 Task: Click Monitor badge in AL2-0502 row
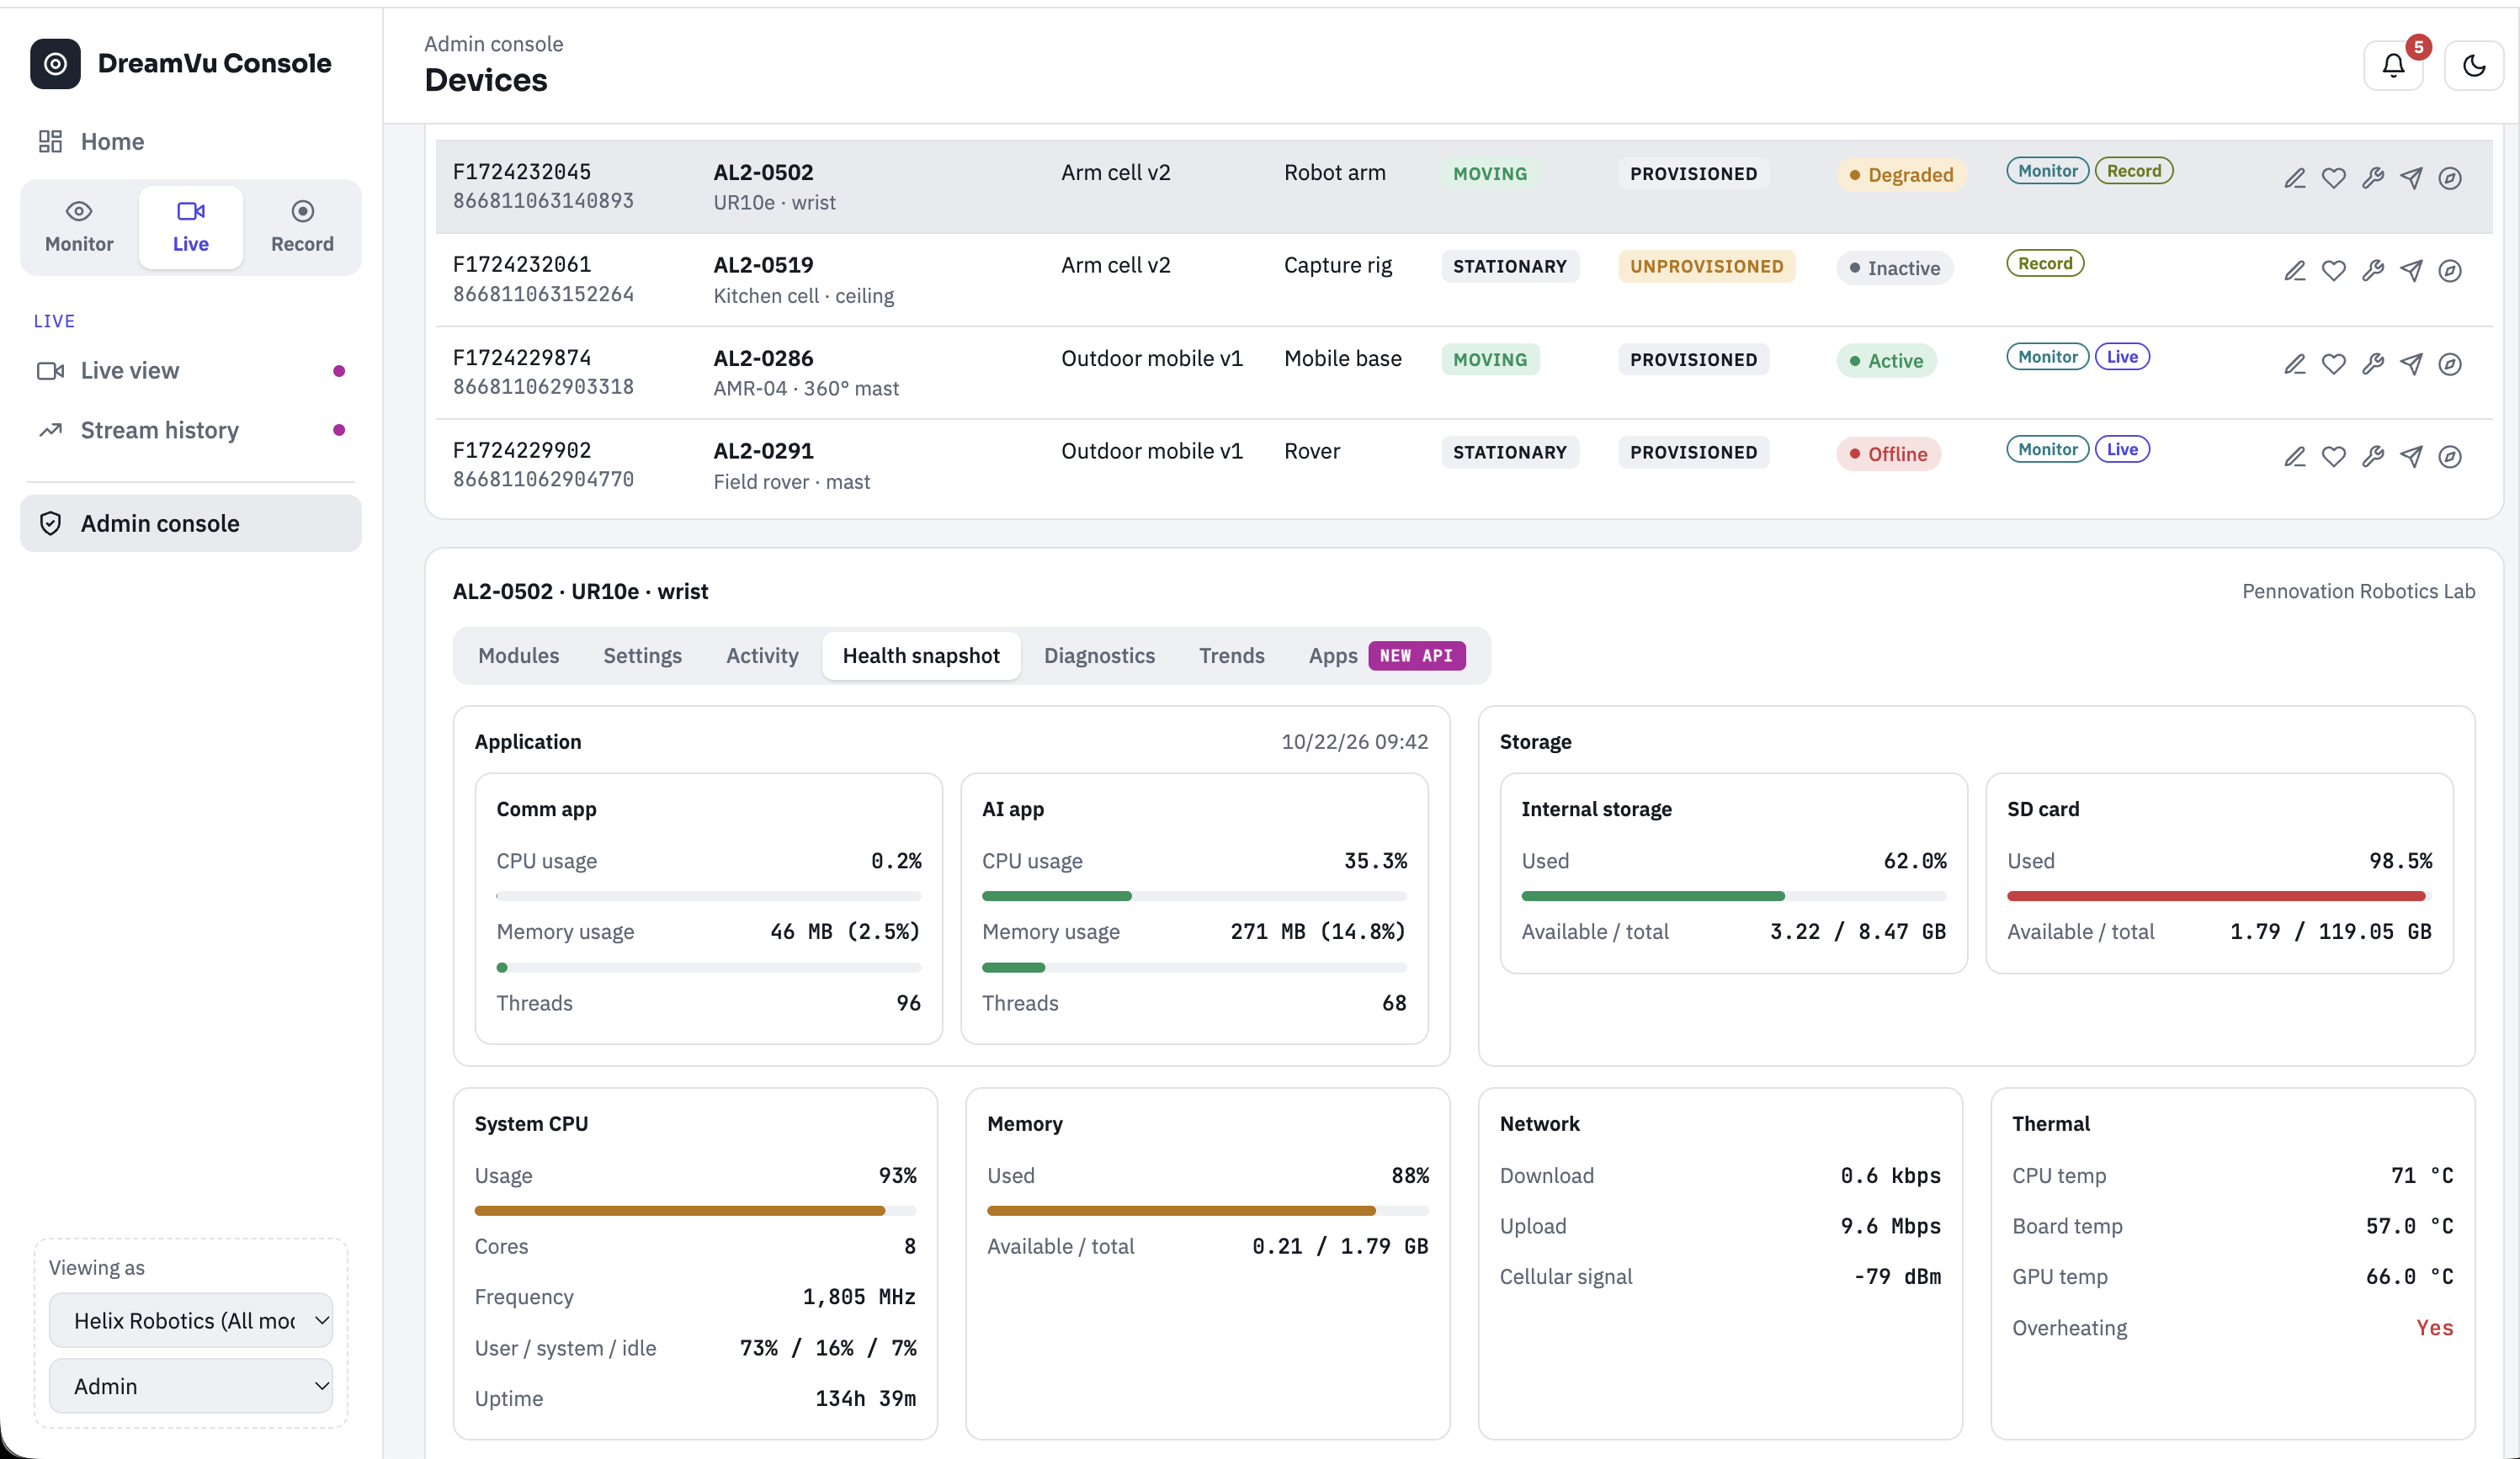point(2047,171)
